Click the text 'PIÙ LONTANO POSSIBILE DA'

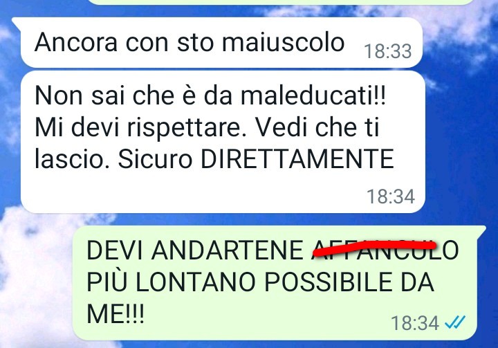[260, 282]
